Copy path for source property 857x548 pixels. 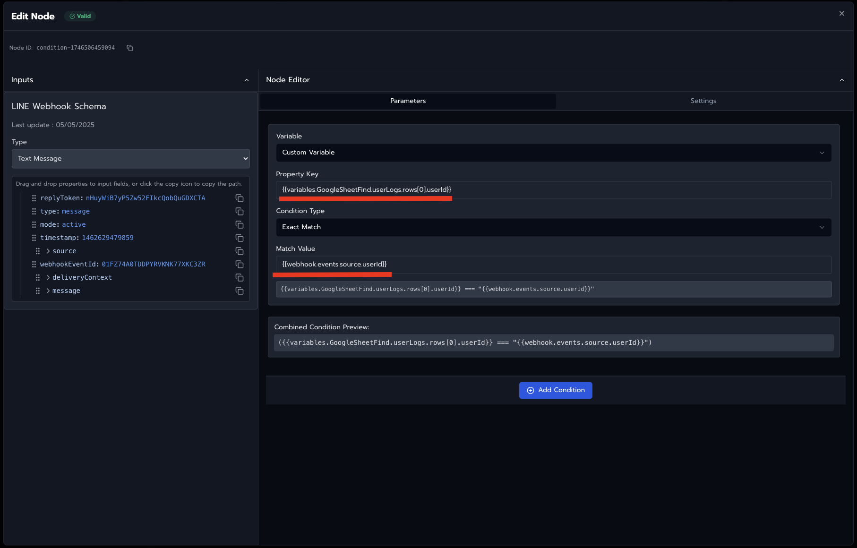240,251
